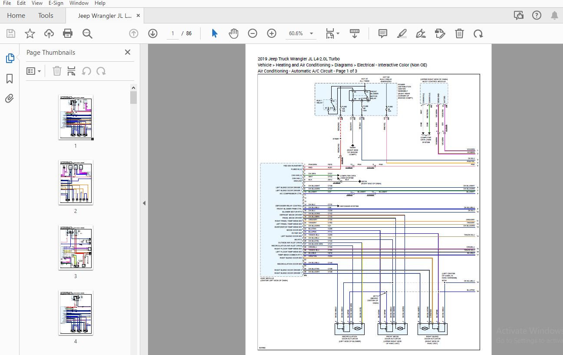Click the 'Page Thumbnails' panel heading
Viewport: 563px width, 355px height.
(51, 52)
